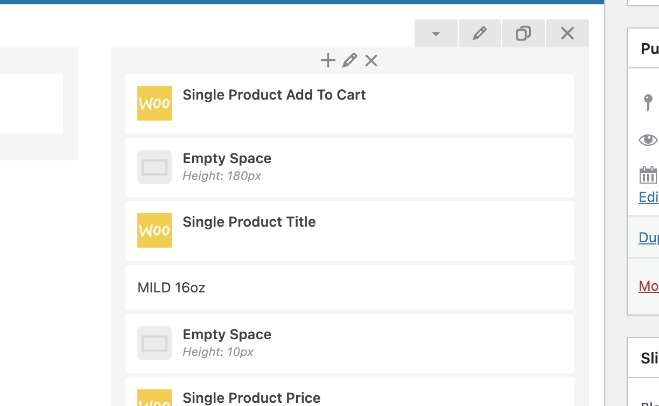Remove the column with the small X icon
The height and width of the screenshot is (406, 659).
click(371, 60)
